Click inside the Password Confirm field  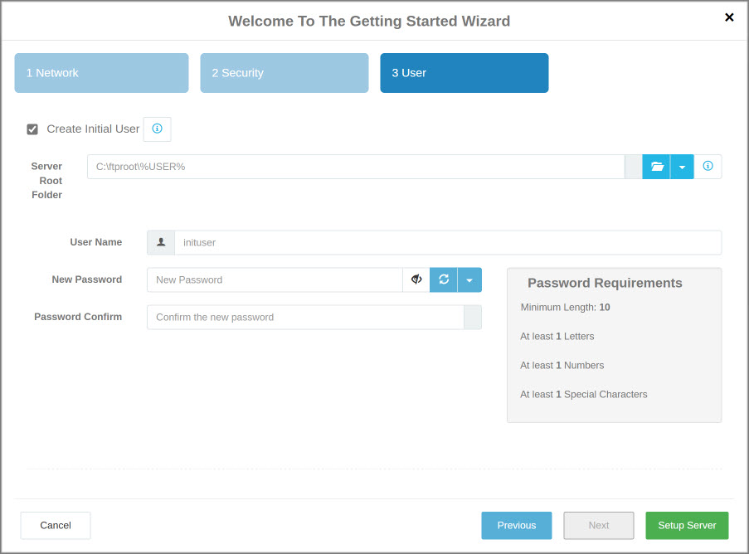pos(307,317)
